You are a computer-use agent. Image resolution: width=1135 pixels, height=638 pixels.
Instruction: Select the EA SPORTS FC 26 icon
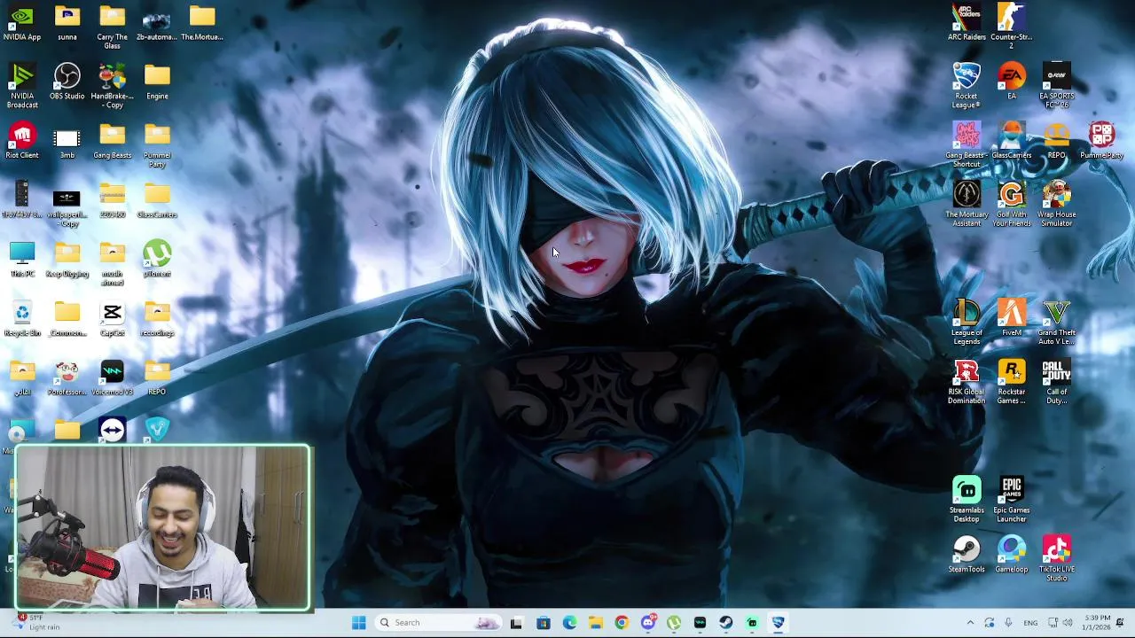1057,86
